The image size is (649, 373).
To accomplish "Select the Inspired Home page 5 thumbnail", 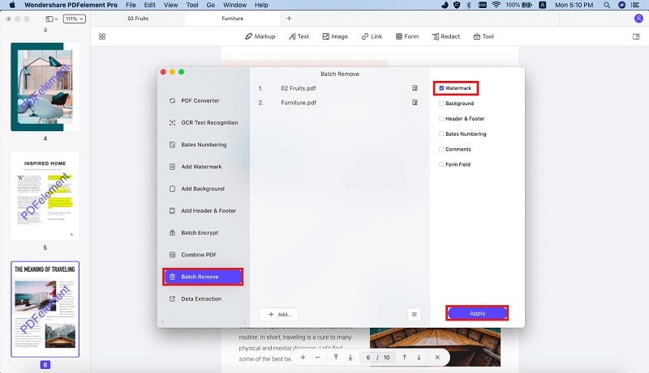I will click(x=45, y=196).
